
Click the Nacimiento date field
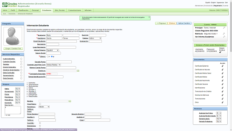tap(53, 44)
